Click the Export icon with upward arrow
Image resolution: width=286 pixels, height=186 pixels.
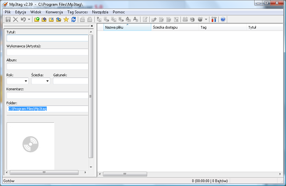pyautogui.click(x=154, y=19)
